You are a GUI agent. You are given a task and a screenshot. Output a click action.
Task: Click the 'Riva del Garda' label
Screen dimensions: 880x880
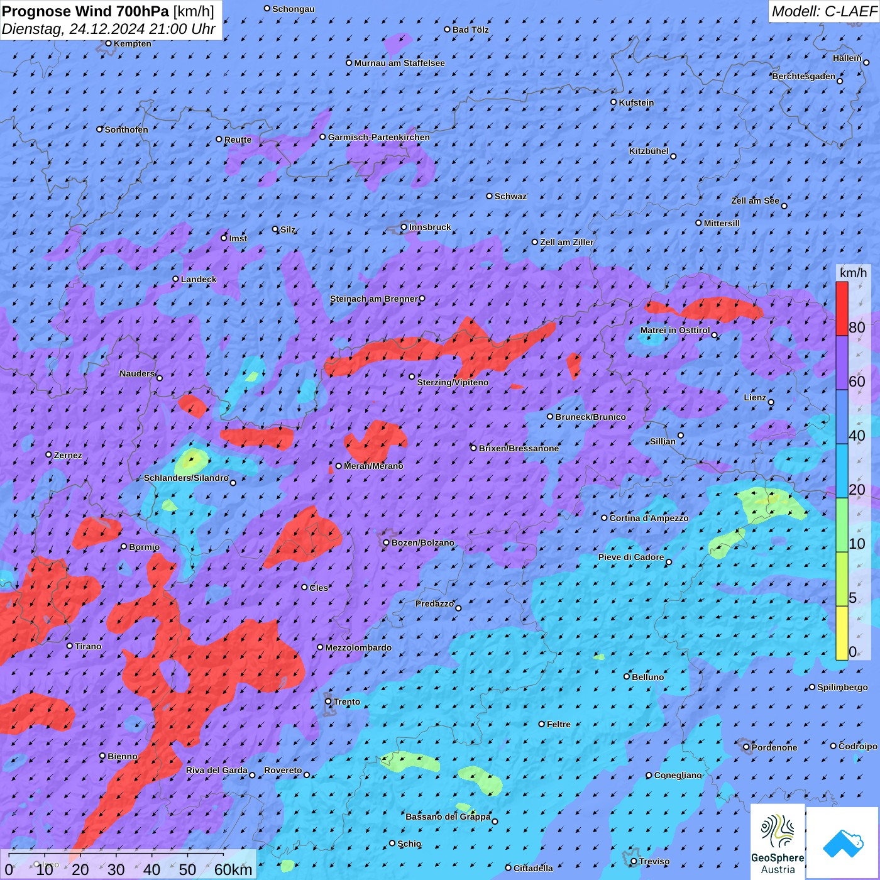217,770
